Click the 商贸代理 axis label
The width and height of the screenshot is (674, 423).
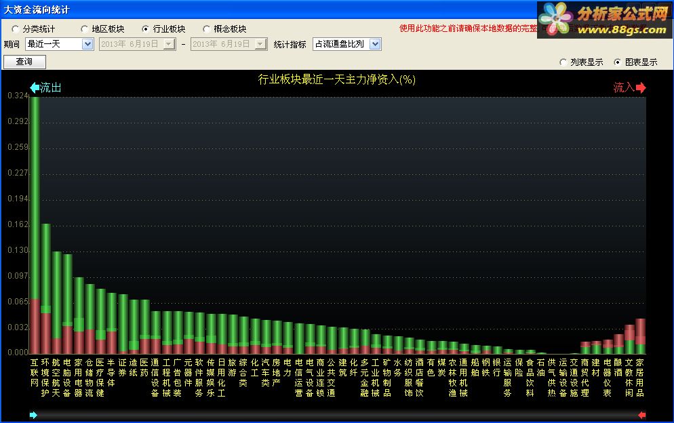click(x=585, y=378)
